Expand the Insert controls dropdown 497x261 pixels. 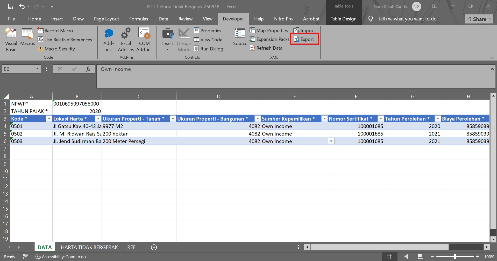pos(168,49)
